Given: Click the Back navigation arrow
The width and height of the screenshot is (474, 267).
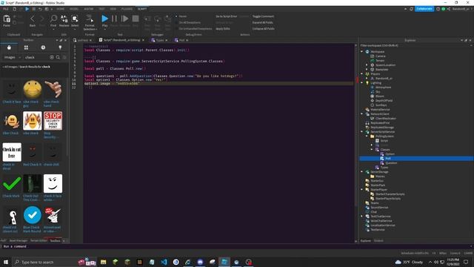Looking at the screenshot, I should coord(33,19).
